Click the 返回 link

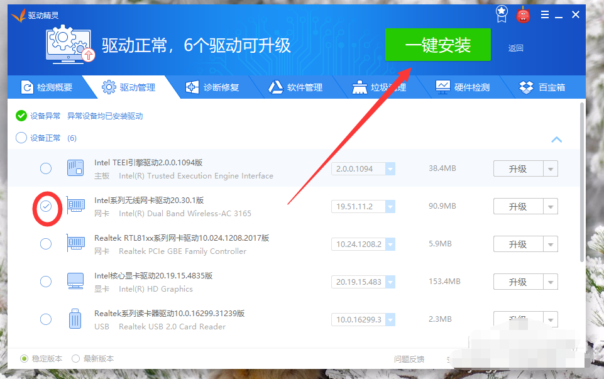pyautogui.click(x=516, y=48)
